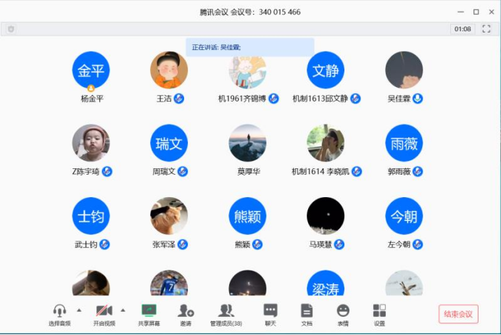Open the documents (文档) icon
This screenshot has width=501, height=335.
(x=307, y=310)
